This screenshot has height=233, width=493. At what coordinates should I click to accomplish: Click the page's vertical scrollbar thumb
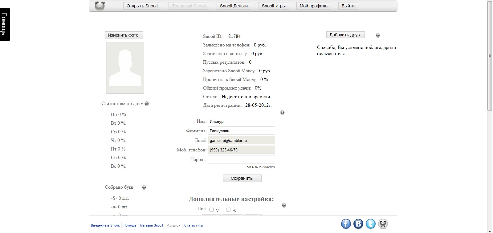(x=490, y=56)
